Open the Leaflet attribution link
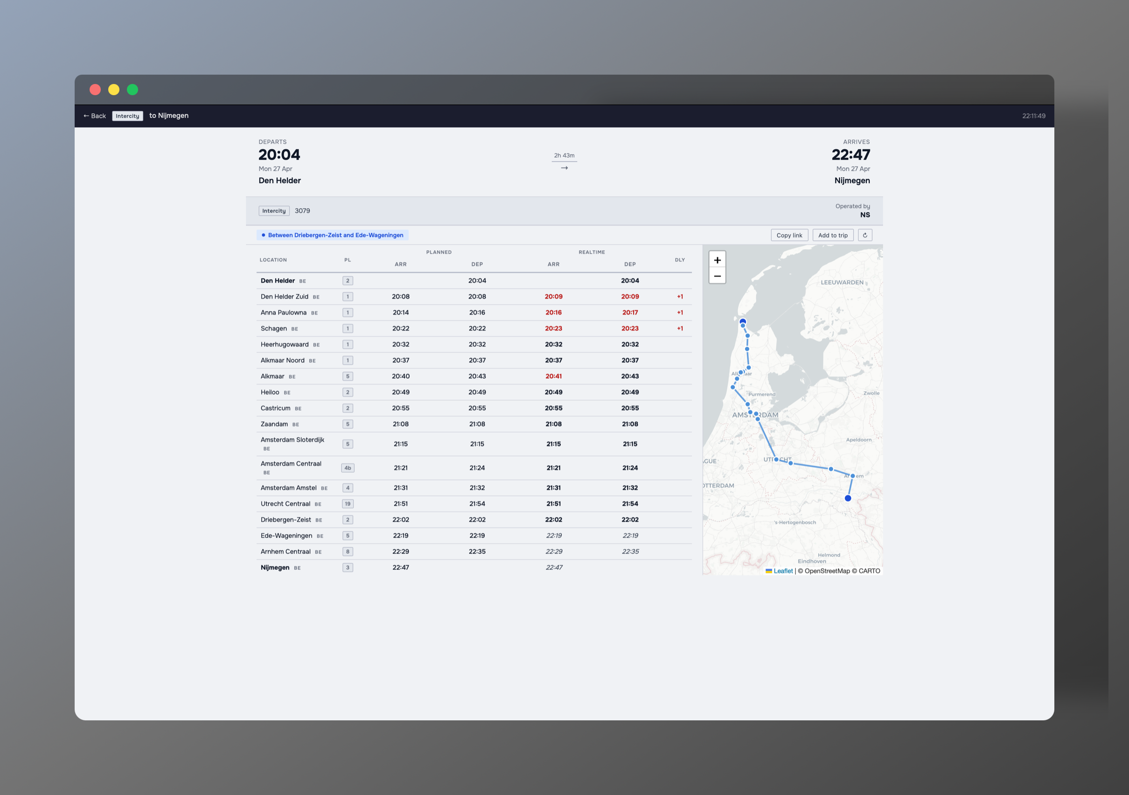1129x795 pixels. 783,571
